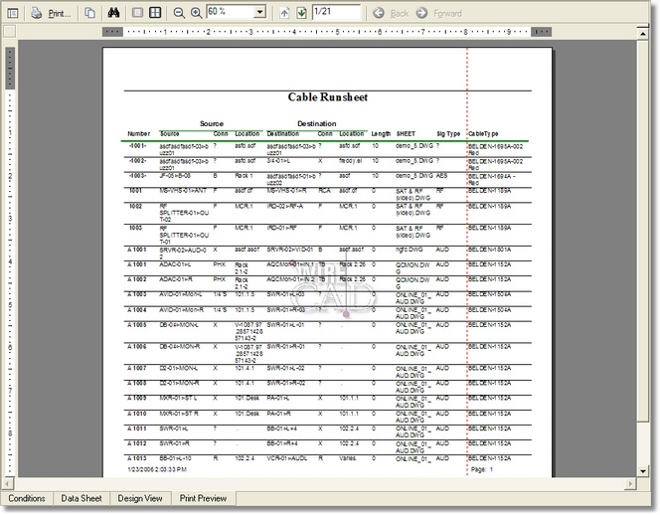Switch to the Data Sheet tab

click(82, 498)
